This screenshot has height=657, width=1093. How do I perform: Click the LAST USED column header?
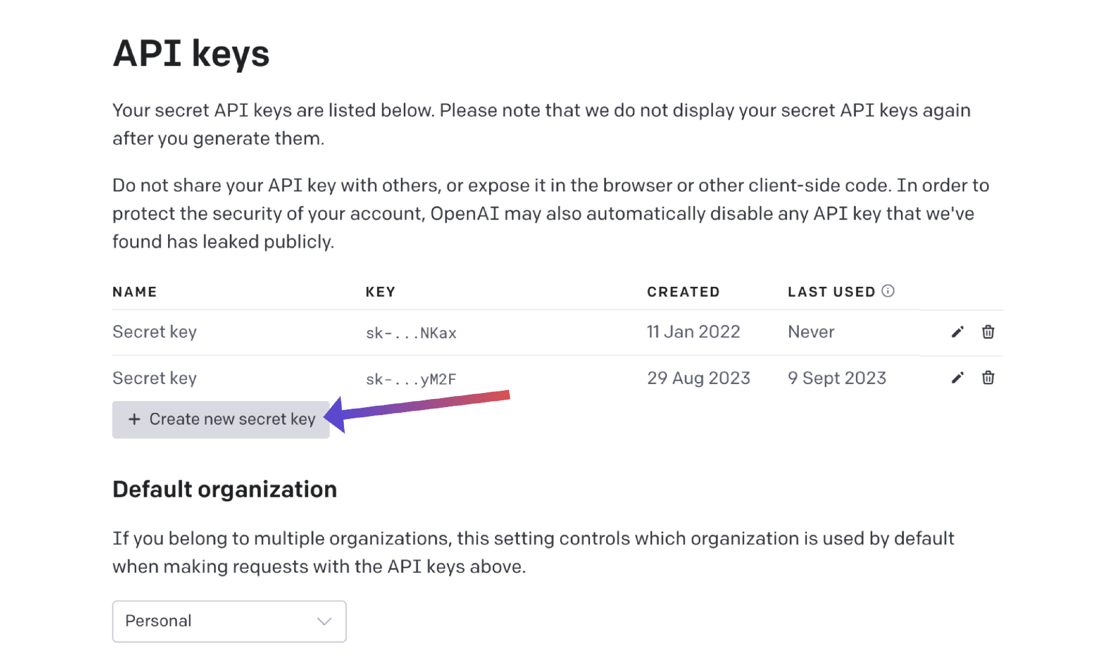point(831,292)
